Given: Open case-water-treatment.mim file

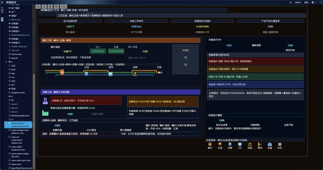Looking at the screenshot, I should (x=18, y=148).
